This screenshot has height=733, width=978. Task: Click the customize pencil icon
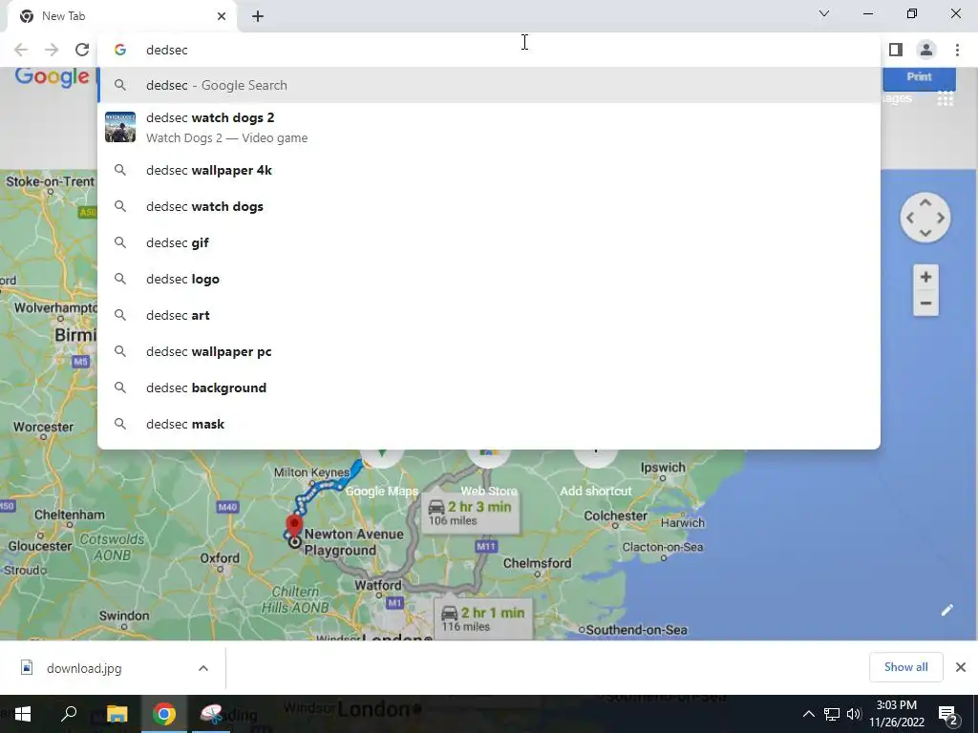946,610
